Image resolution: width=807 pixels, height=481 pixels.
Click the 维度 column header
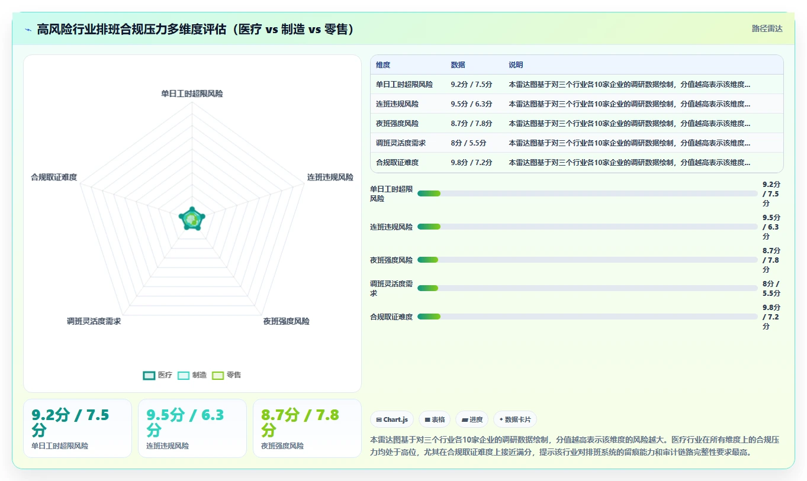pos(383,65)
